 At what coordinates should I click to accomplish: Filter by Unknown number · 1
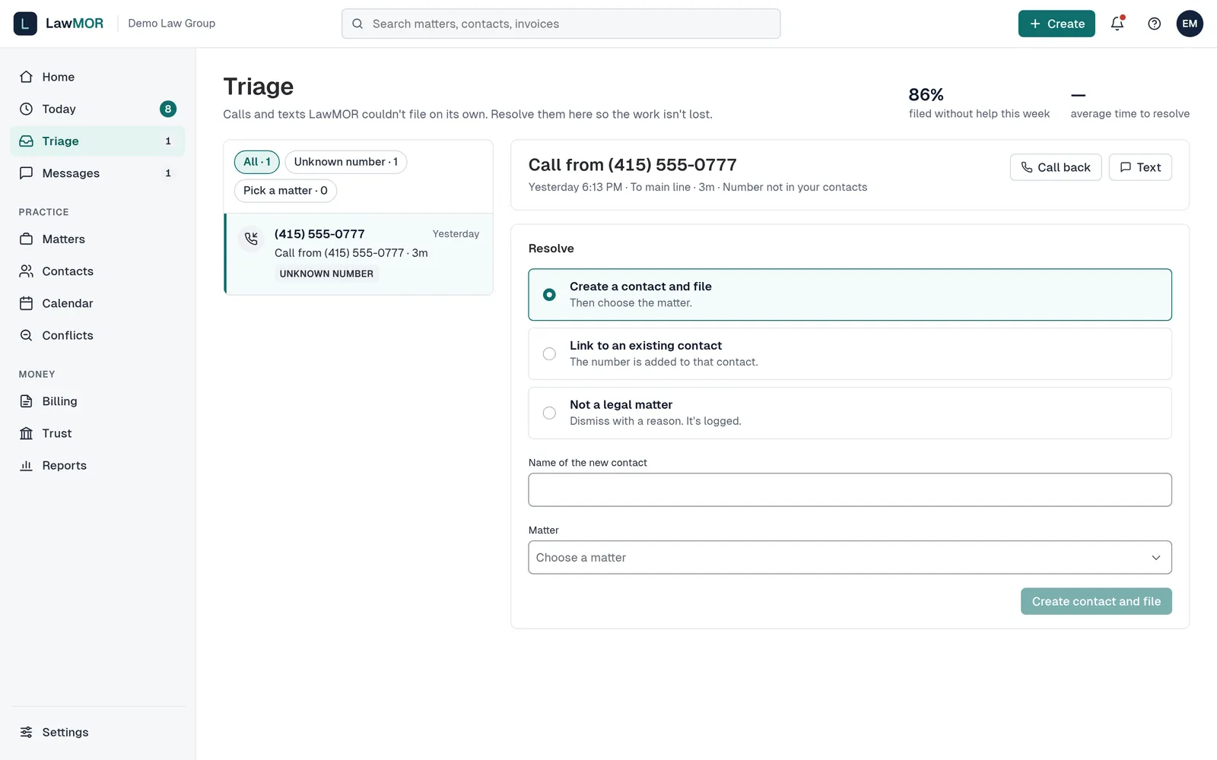[346, 162]
